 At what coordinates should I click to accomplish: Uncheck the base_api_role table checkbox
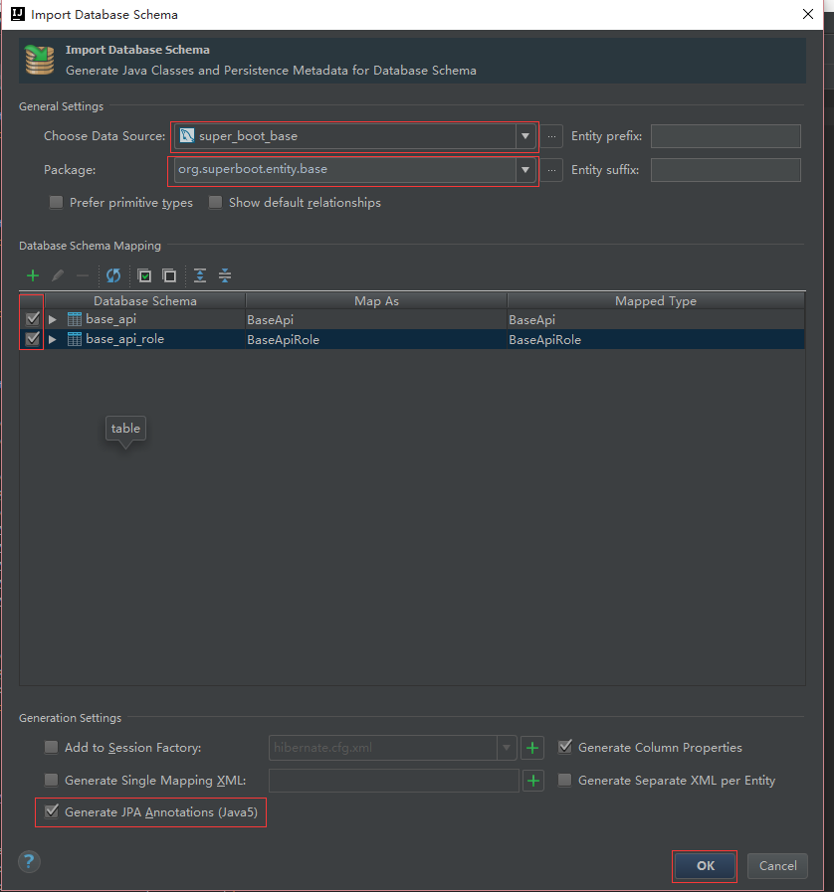coord(33,338)
